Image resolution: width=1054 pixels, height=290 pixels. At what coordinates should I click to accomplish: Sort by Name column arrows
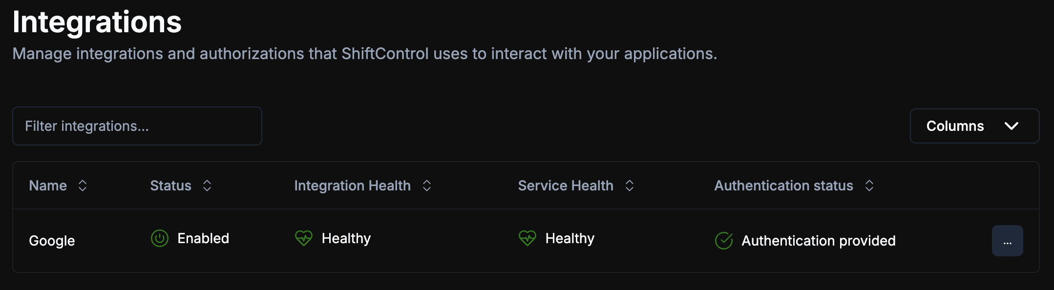[83, 186]
